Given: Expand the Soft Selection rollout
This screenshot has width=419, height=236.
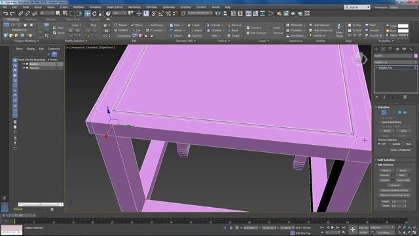Looking at the screenshot, I should 386,160.
